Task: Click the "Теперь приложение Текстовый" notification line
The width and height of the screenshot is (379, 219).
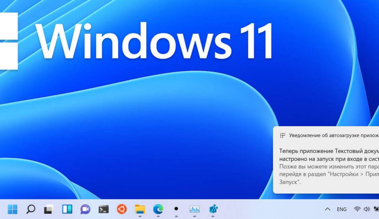Action: [329, 151]
